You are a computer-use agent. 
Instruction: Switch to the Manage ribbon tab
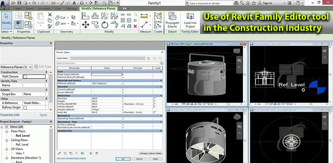tap(71, 9)
